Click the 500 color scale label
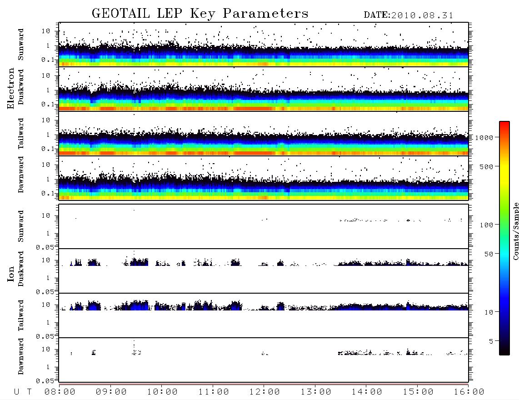 487,166
